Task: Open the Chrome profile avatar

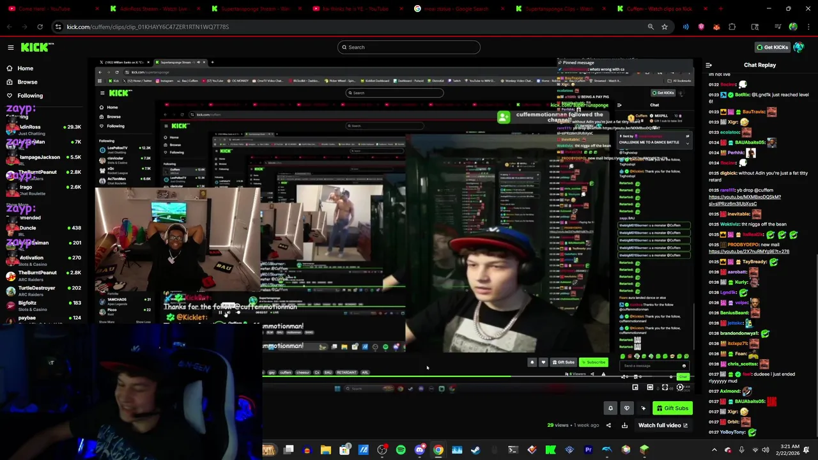Action: pos(793,27)
